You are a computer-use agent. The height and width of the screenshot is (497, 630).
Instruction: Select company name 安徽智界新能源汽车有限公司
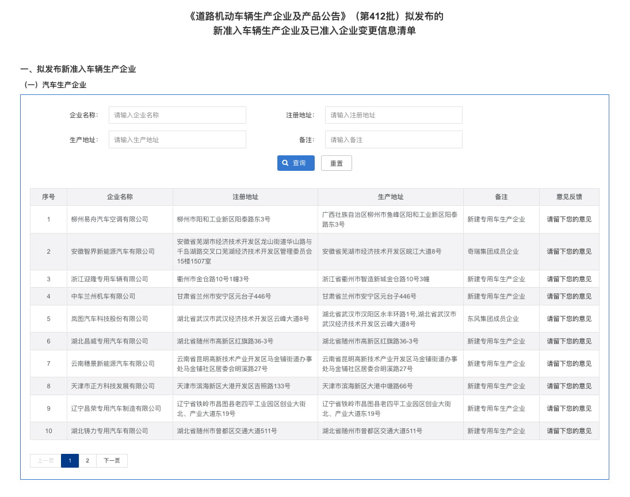(x=113, y=251)
